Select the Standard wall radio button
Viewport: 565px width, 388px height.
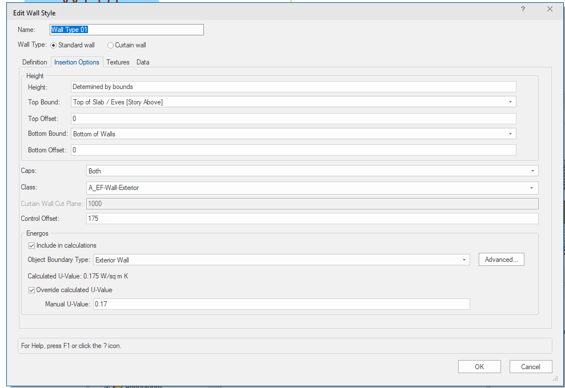pos(54,45)
